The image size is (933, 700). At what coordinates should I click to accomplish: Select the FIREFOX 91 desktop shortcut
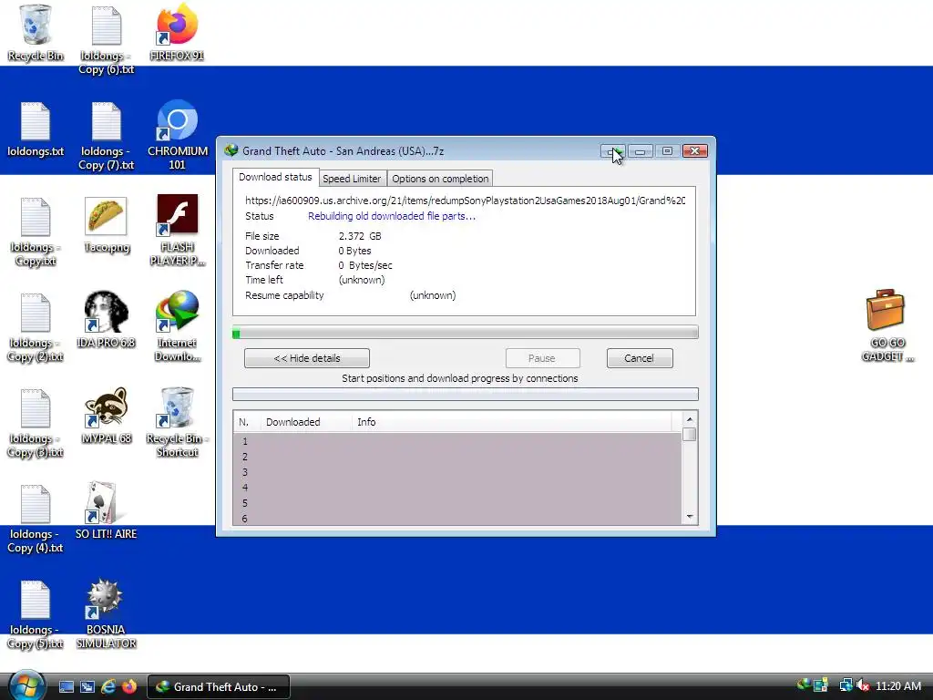[177, 33]
